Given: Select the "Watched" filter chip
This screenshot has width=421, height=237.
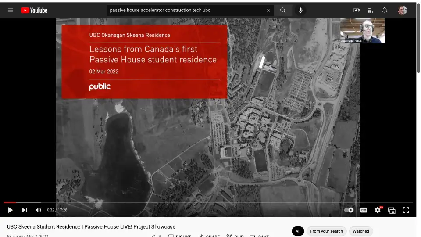Looking at the screenshot, I should (x=361, y=231).
